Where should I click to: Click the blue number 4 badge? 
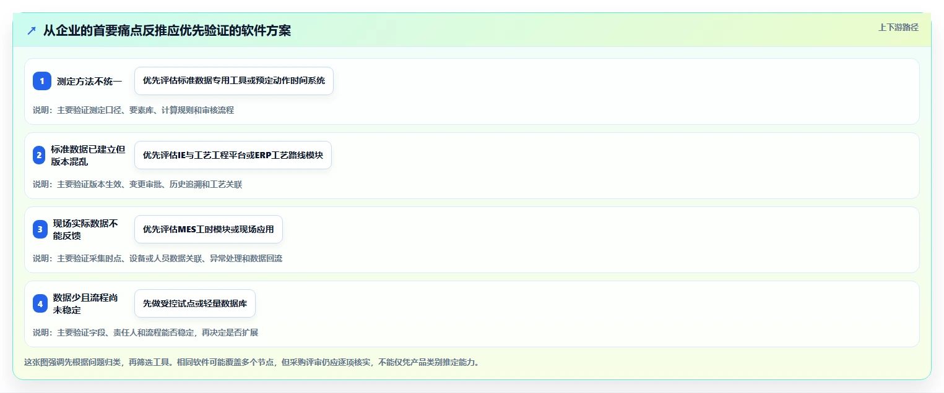tap(40, 303)
